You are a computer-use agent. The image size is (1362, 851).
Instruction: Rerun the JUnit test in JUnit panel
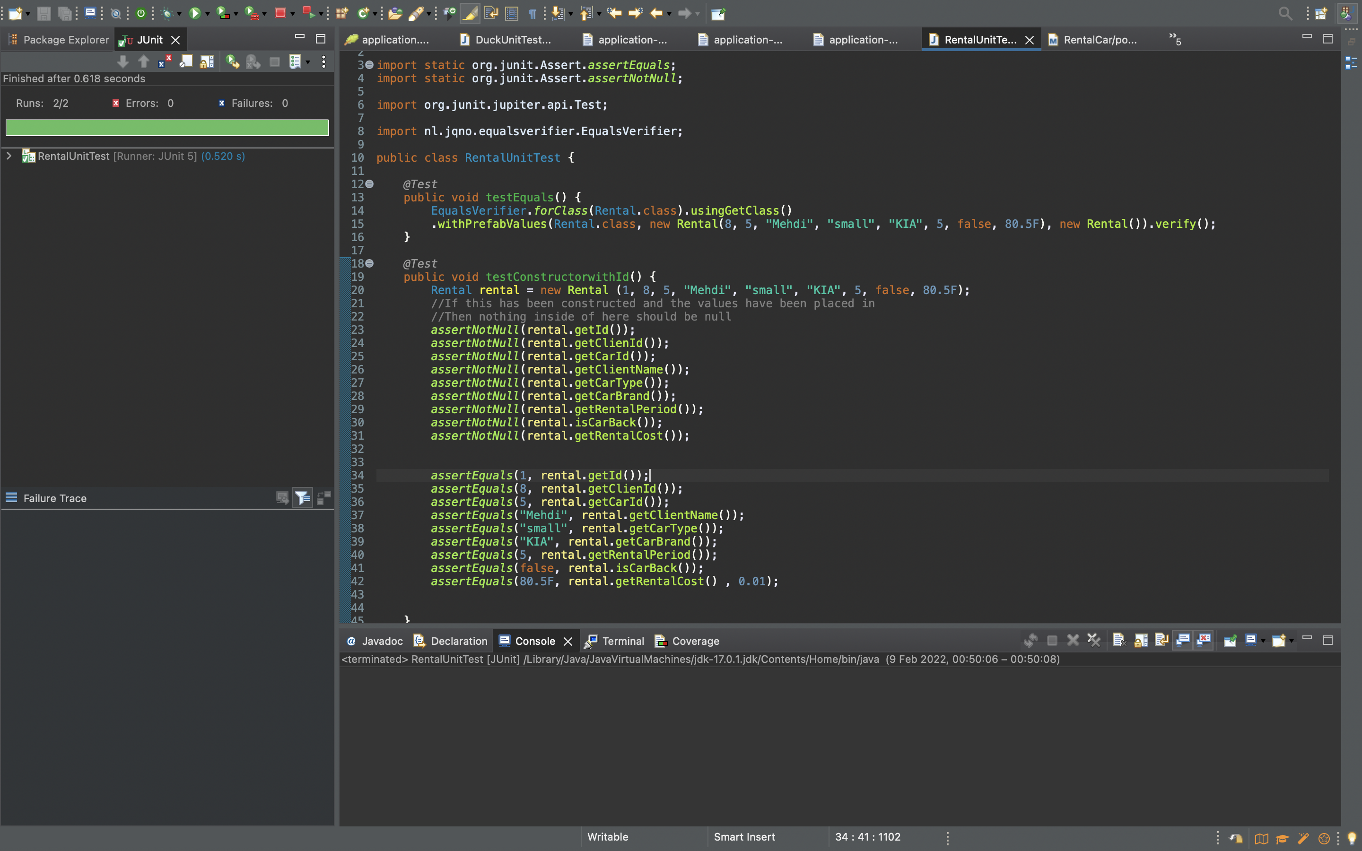232,61
